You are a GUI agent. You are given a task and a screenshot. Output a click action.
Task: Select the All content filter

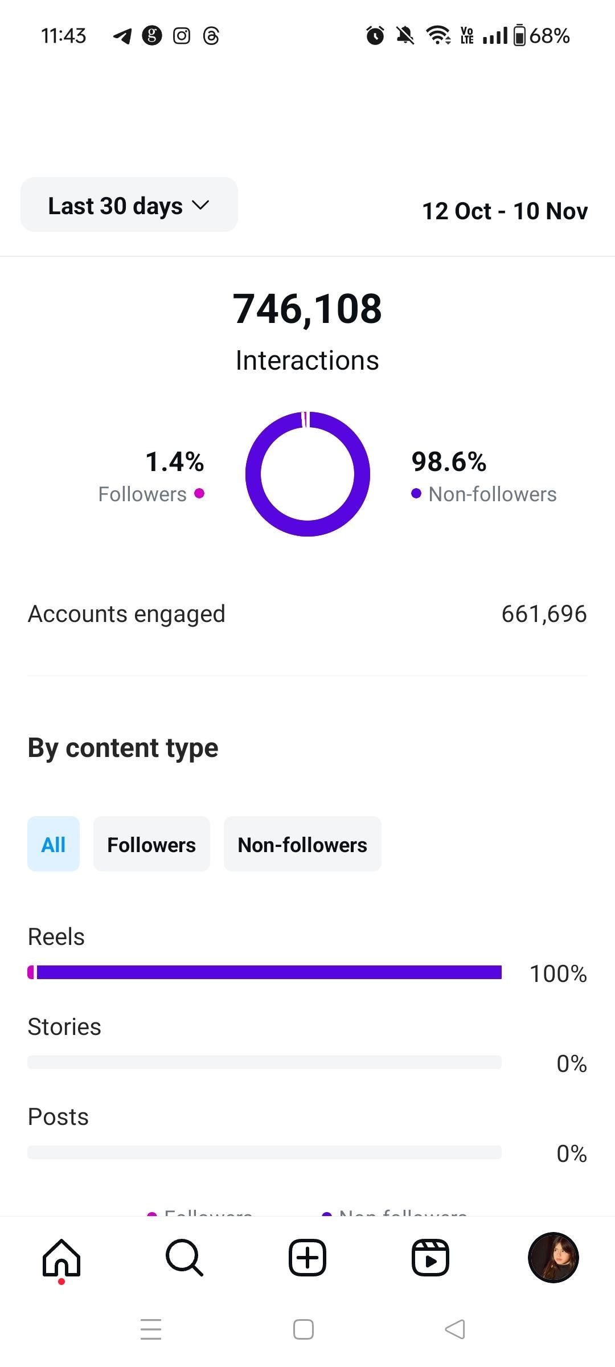coord(54,844)
